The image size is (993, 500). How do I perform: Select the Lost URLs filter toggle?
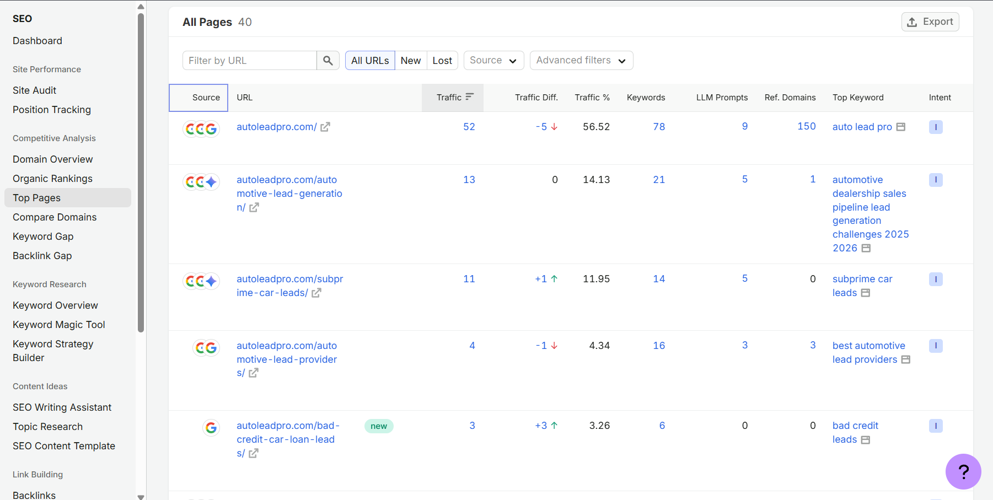click(x=442, y=61)
